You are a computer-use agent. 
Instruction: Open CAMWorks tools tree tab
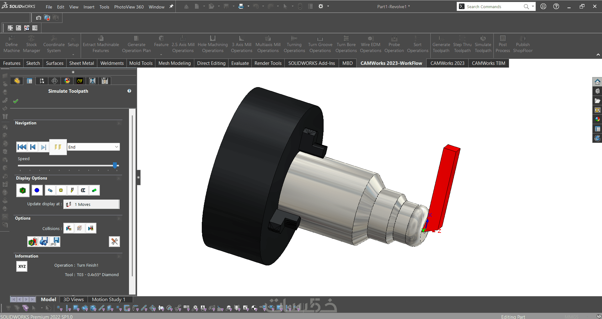pyautogui.click(x=105, y=81)
